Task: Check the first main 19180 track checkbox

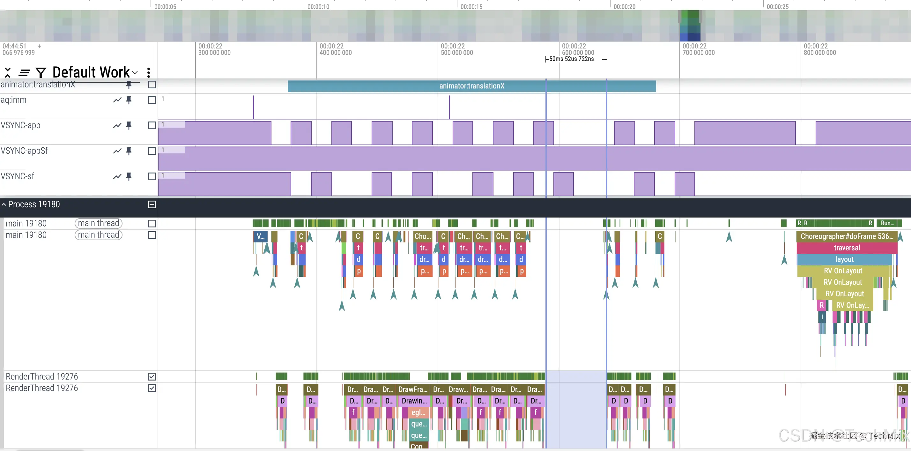Action: pyautogui.click(x=152, y=224)
